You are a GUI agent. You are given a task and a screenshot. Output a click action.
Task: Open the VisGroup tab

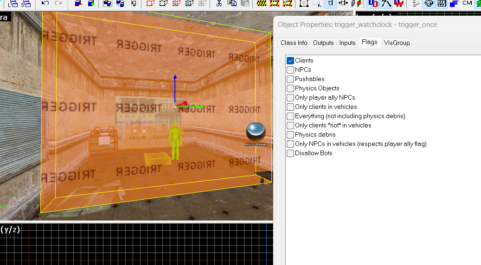tap(397, 43)
